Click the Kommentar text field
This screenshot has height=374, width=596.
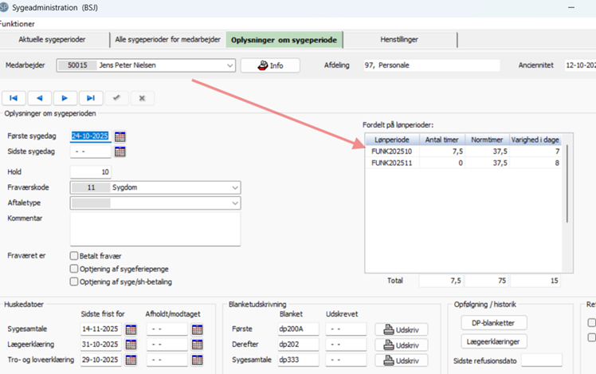click(x=155, y=229)
